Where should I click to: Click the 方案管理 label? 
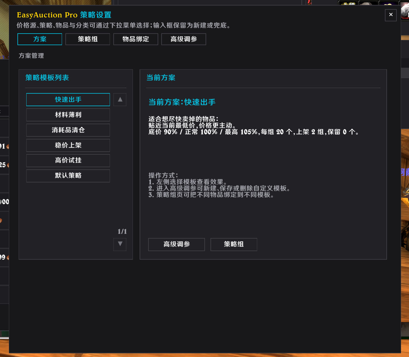tap(31, 56)
